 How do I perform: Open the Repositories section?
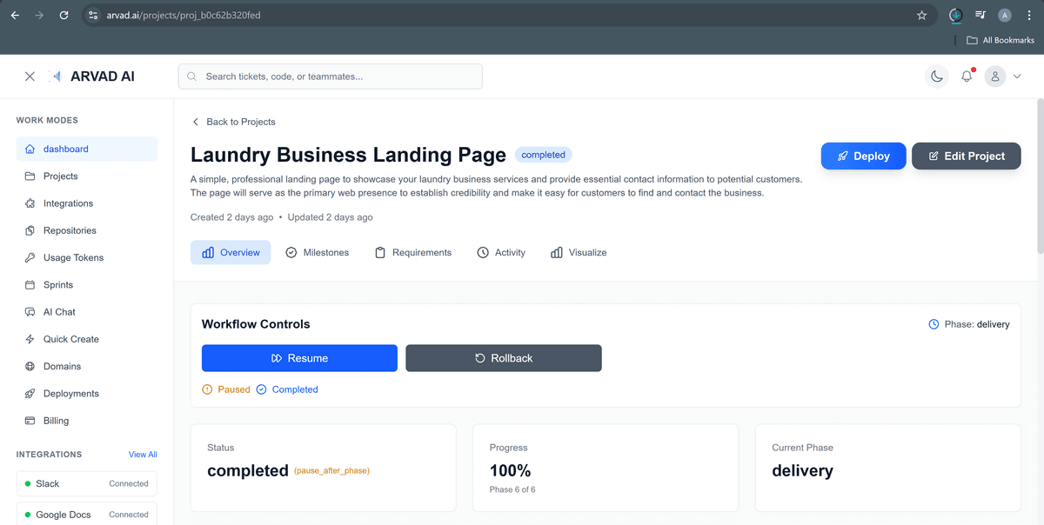pyautogui.click(x=70, y=230)
